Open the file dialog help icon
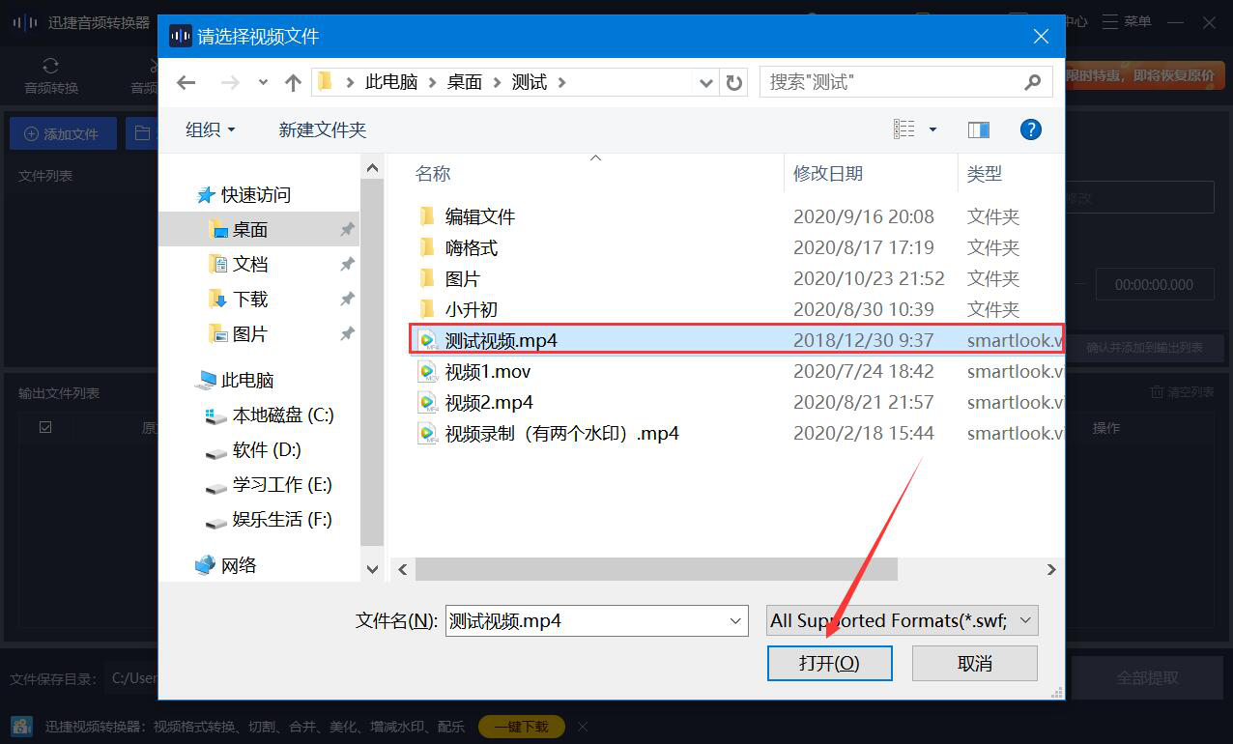This screenshot has height=744, width=1233. 1031,129
